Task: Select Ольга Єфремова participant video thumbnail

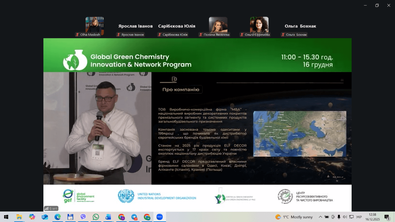Action: pos(259,25)
